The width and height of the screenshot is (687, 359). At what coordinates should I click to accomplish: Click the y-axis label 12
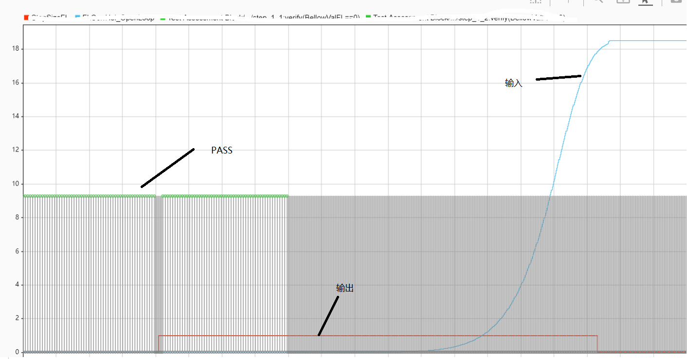tap(15, 150)
